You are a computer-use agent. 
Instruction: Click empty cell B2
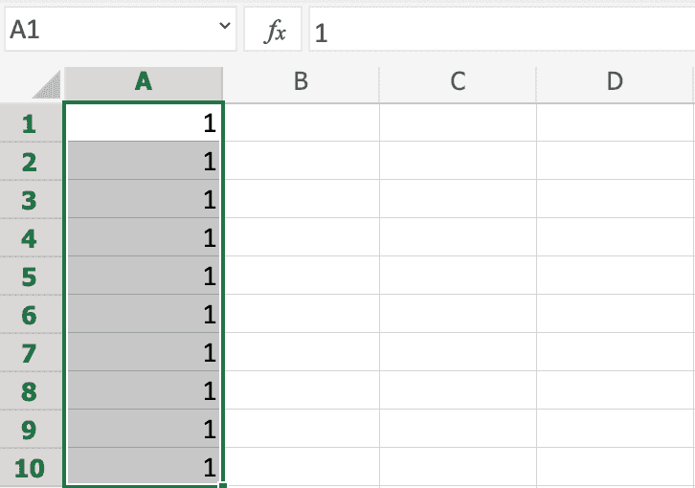[x=301, y=162]
